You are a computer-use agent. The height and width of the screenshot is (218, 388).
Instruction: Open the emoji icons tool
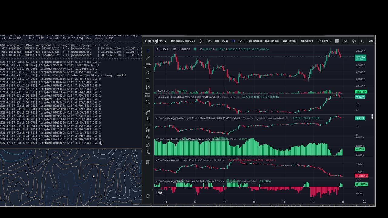148,102
